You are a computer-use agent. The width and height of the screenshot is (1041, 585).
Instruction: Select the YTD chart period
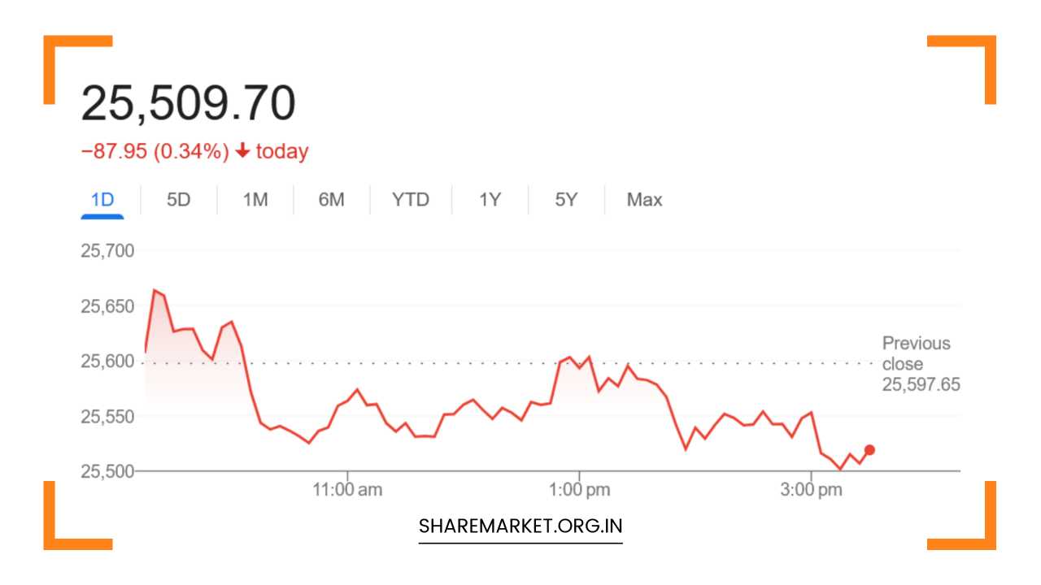(411, 199)
